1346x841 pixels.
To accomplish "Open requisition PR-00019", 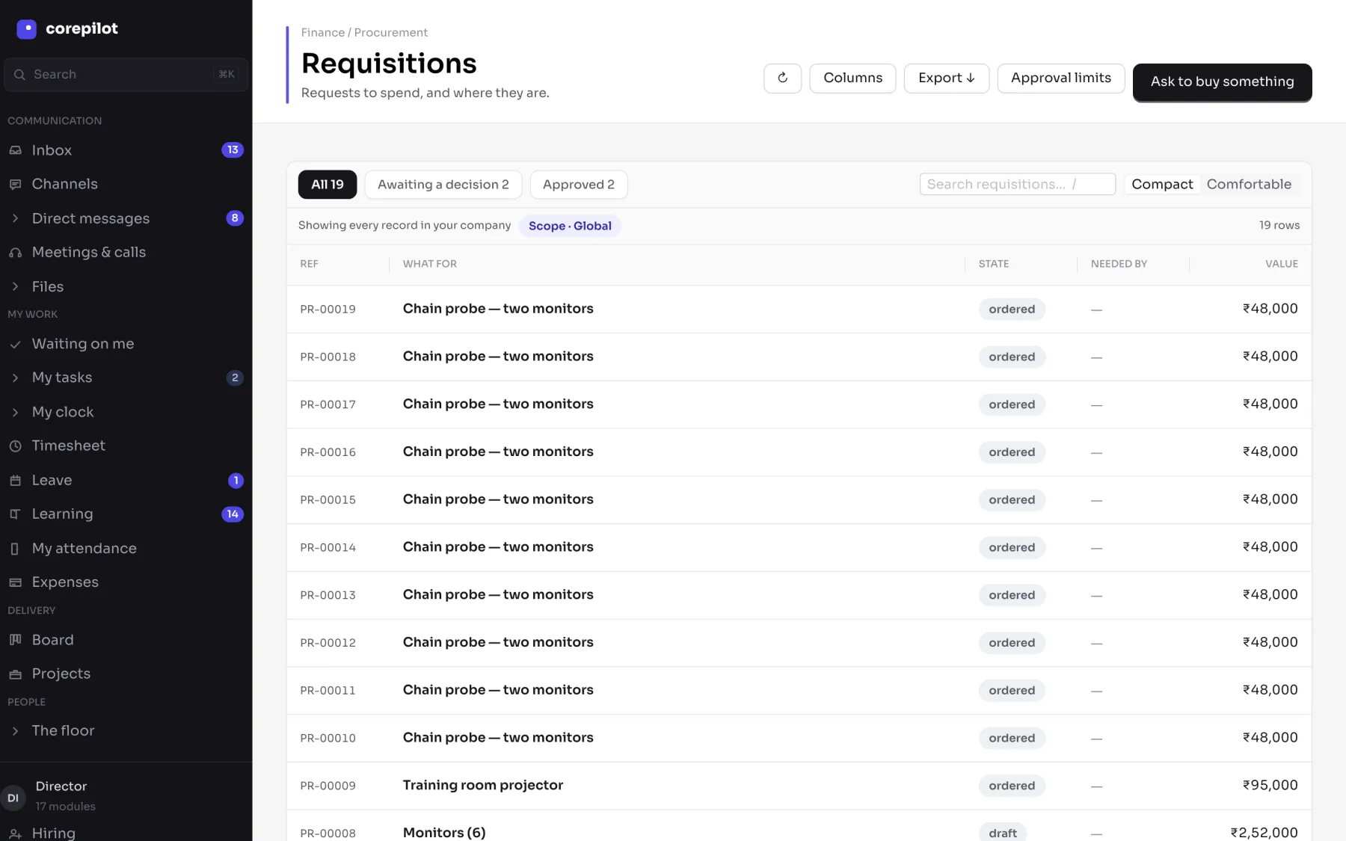I will 799,309.
